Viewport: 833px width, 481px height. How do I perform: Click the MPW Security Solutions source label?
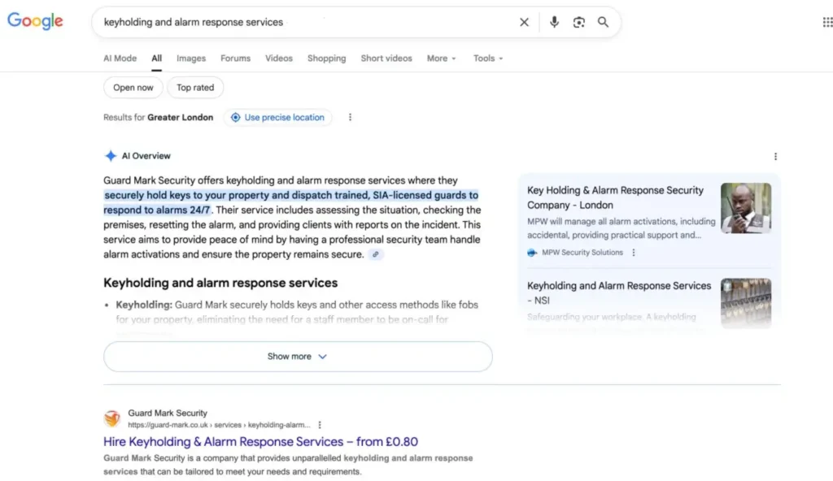point(582,253)
